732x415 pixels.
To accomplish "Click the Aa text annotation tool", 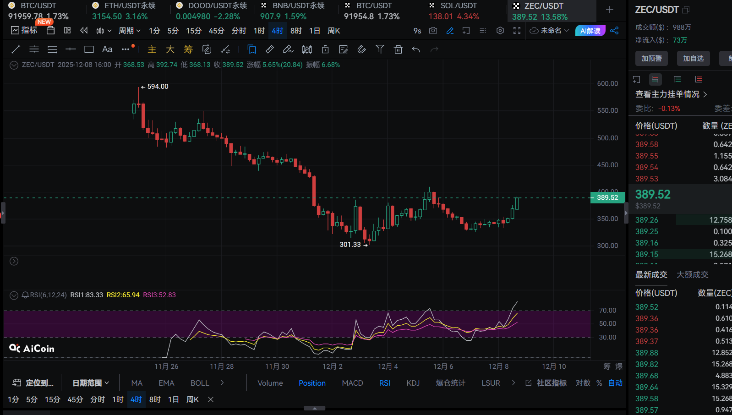I will point(107,49).
